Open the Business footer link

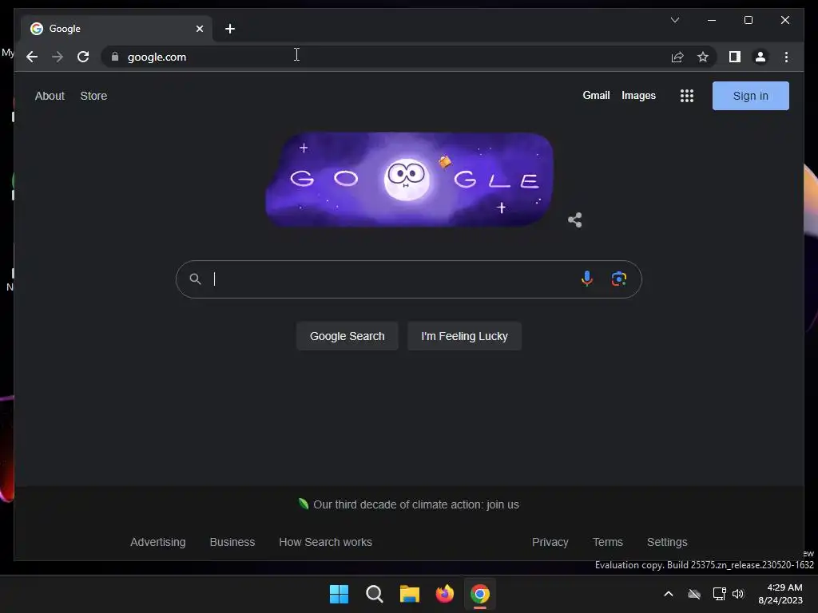[232, 542]
